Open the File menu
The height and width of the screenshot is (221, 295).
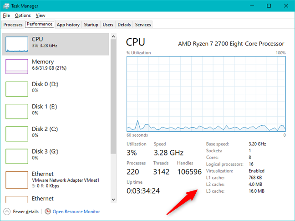coord(6,15)
